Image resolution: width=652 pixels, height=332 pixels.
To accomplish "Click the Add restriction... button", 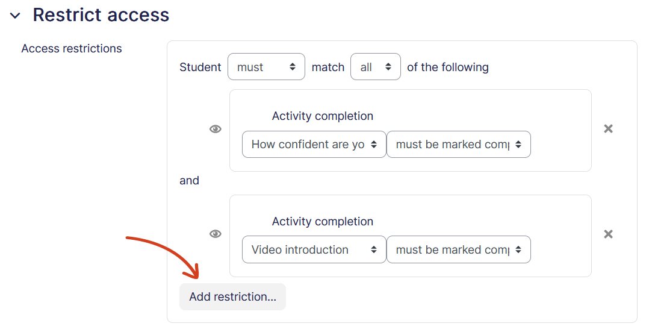I will (x=232, y=296).
